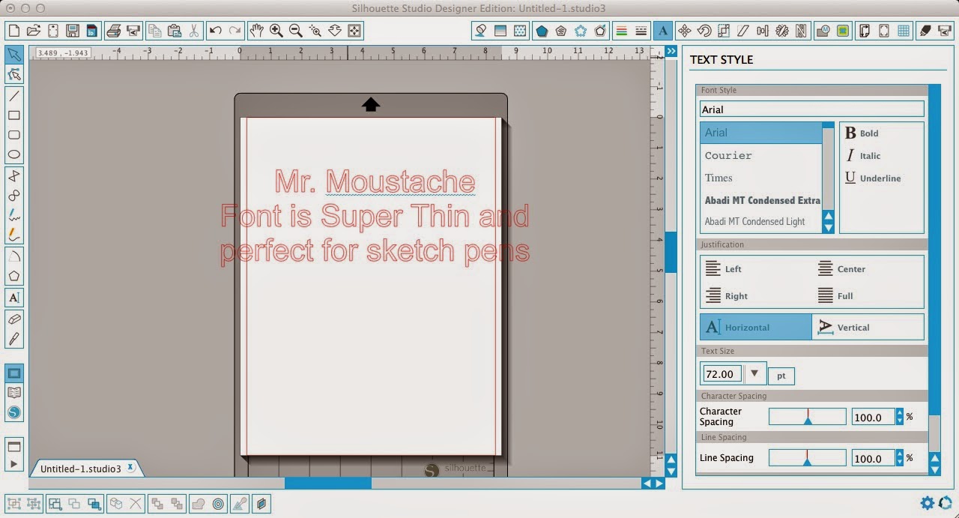Image resolution: width=959 pixels, height=518 pixels.
Task: Open the Text Size dropdown arrow
Action: click(754, 373)
